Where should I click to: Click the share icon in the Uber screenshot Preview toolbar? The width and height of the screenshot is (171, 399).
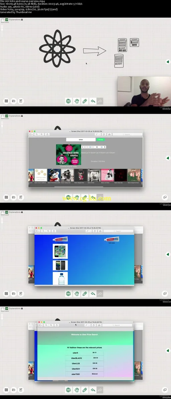[57, 325]
